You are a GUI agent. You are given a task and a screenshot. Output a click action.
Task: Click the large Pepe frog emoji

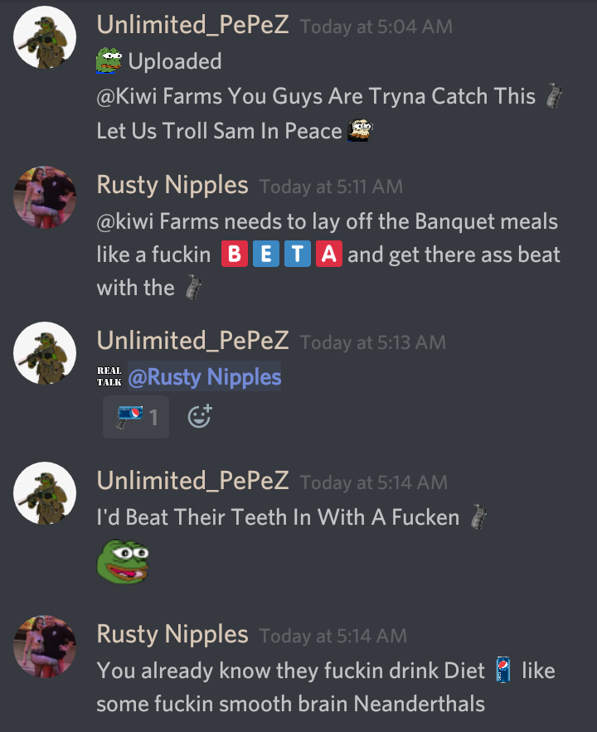pyautogui.click(x=122, y=561)
